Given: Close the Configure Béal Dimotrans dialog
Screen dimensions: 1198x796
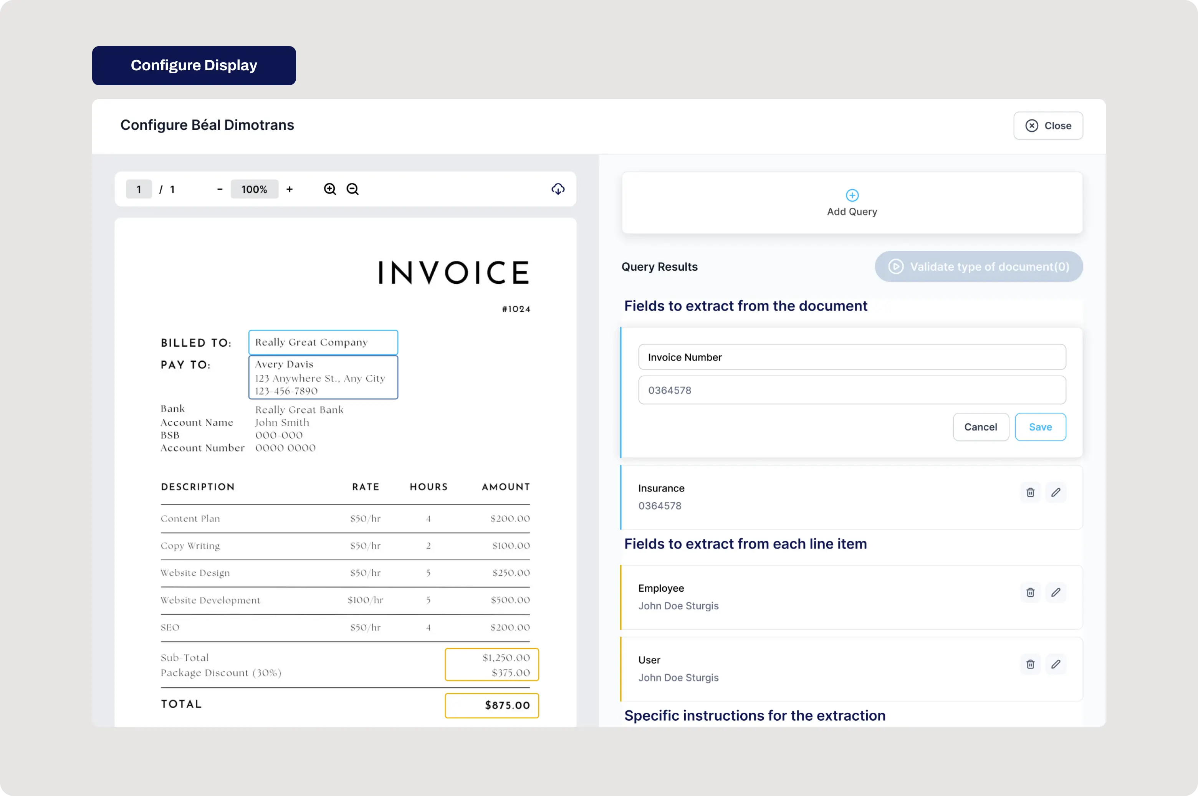Looking at the screenshot, I should point(1048,126).
